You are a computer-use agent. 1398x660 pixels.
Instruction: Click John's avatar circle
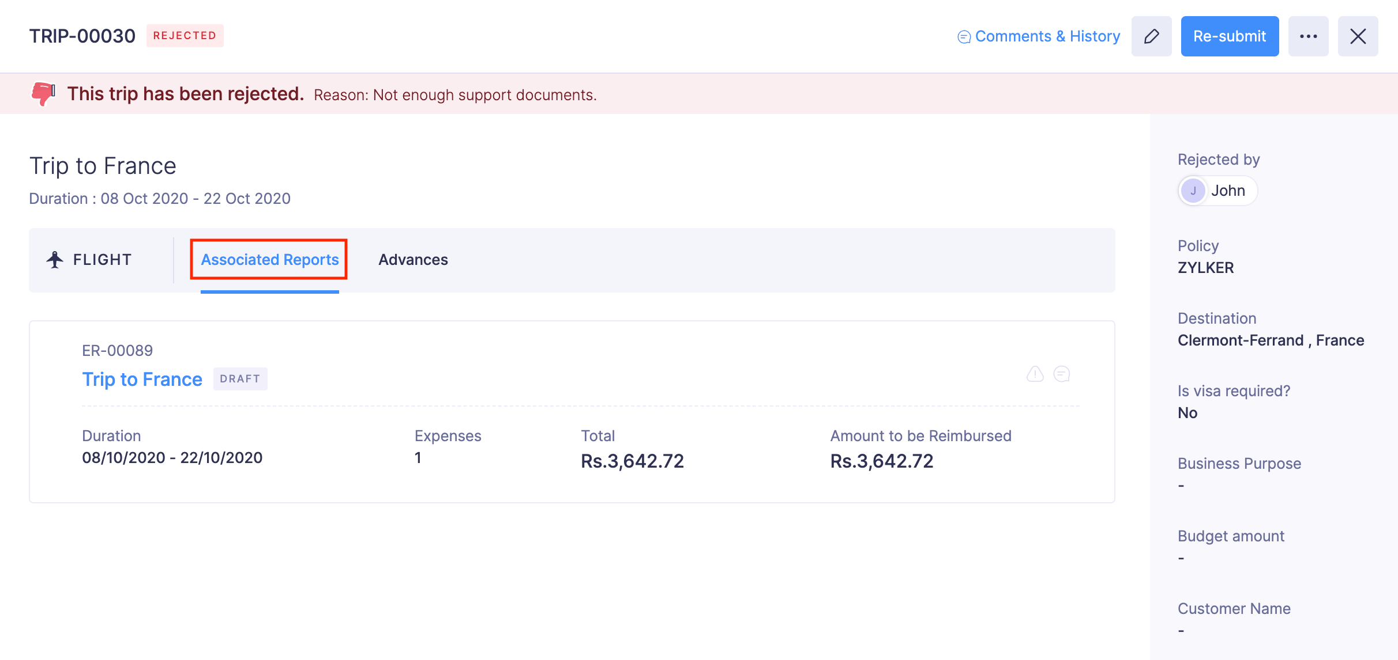1193,191
